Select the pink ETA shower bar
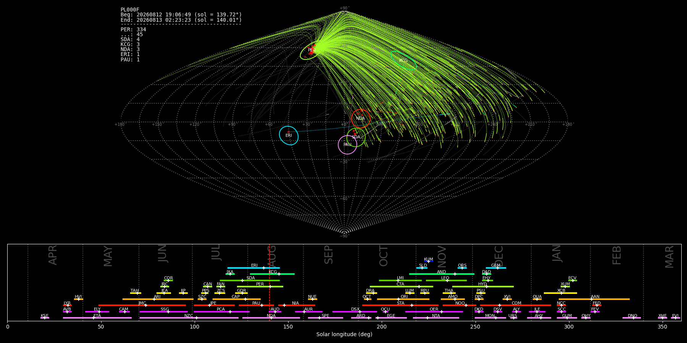 (97, 318)
